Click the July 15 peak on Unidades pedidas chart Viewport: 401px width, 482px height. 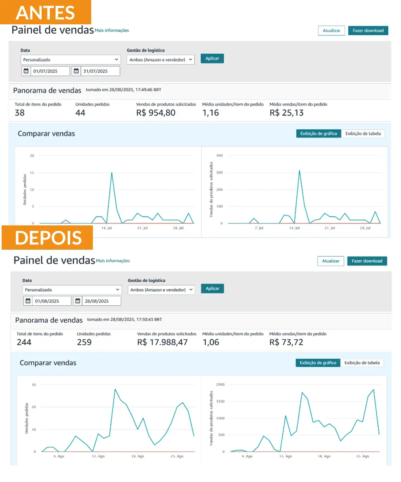pos(112,173)
